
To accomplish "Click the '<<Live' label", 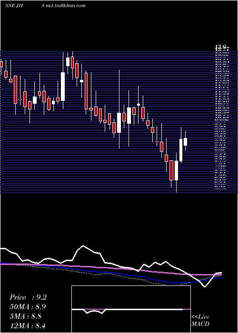I will click(x=200, y=317).
